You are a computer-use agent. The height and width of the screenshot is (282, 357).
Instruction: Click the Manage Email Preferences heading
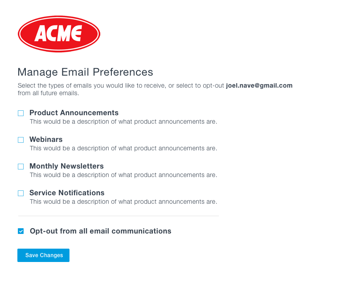[86, 72]
